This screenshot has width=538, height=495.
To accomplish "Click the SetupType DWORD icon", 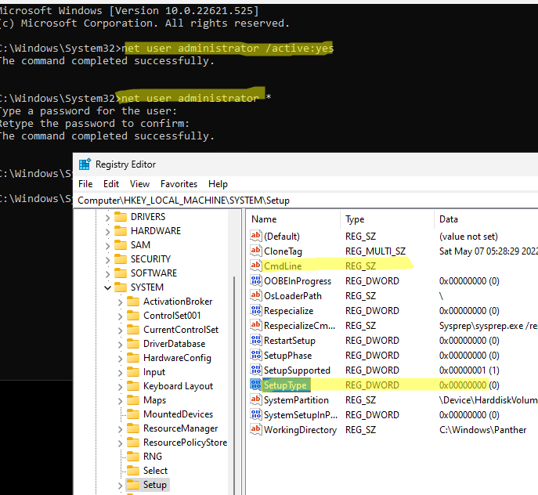I will [x=255, y=385].
